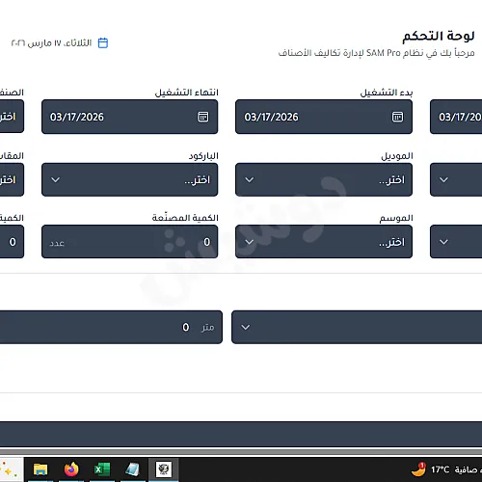Image resolution: width=482 pixels, height=482 pixels.
Task: Expand the الموديل dropdown
Action: [x=324, y=179]
